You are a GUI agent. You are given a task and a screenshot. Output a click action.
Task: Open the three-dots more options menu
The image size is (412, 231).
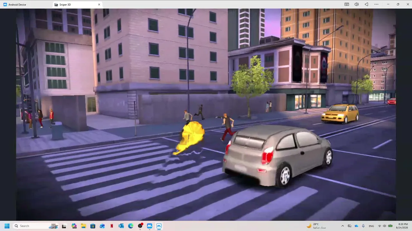[x=377, y=4]
